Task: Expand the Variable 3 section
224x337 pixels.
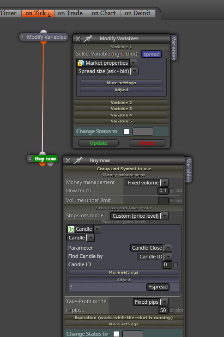Action: point(121,109)
